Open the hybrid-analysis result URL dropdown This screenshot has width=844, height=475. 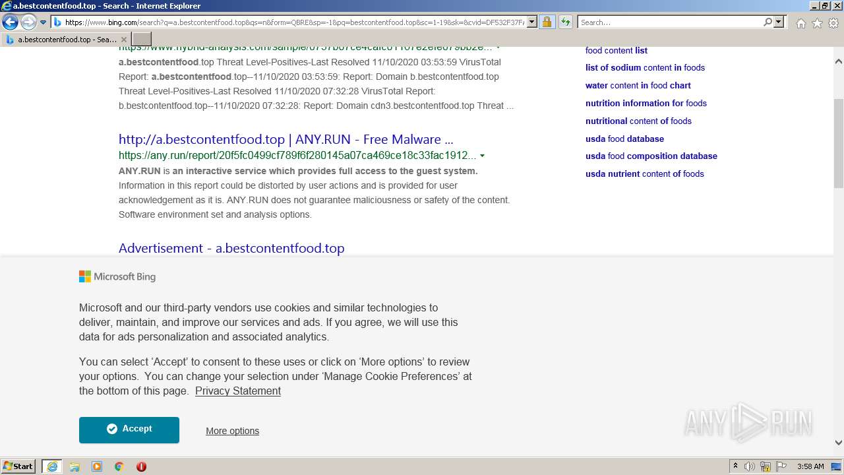[498, 47]
